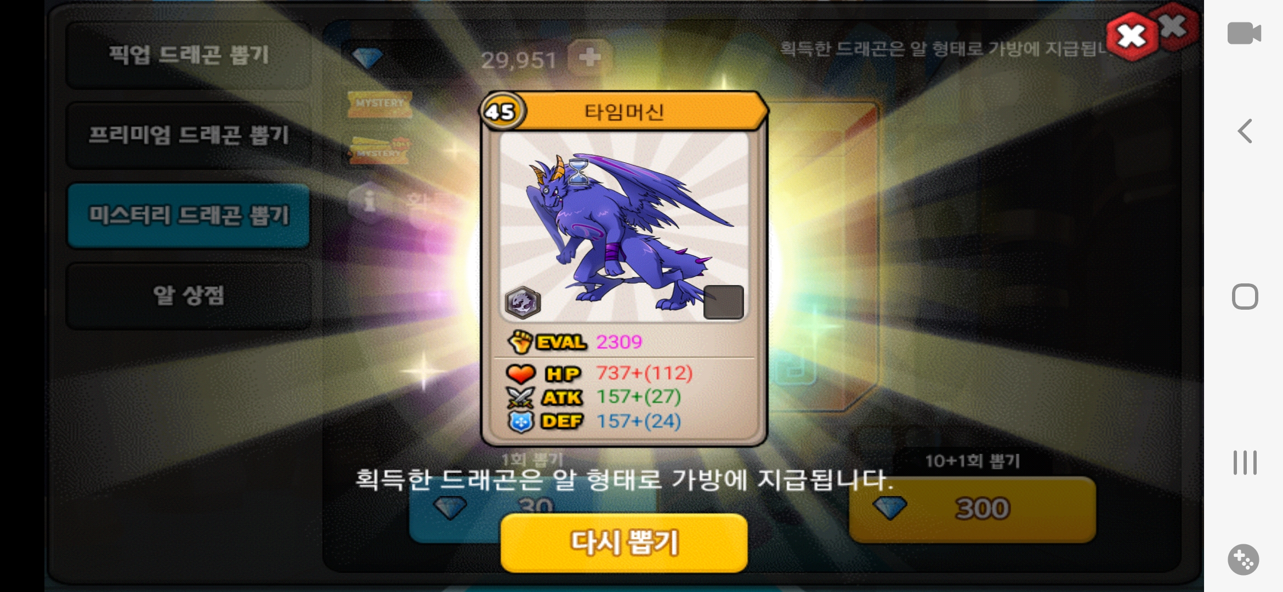Tap the gray square slot on the card
This screenshot has width=1283, height=592.
pyautogui.click(x=724, y=302)
